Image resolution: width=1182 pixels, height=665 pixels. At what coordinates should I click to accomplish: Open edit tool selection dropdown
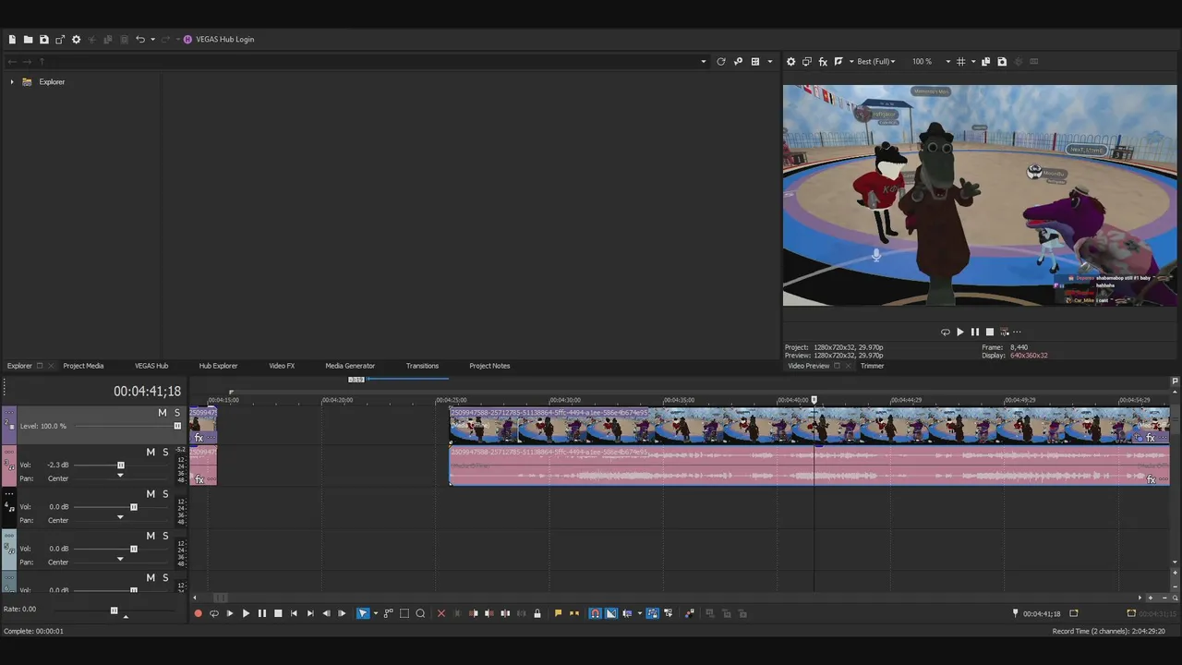(375, 613)
